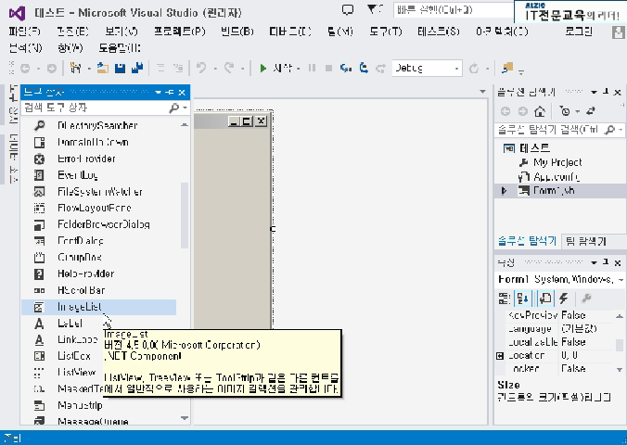Open the Form1 object selector dropdown in Properties

click(x=621, y=279)
